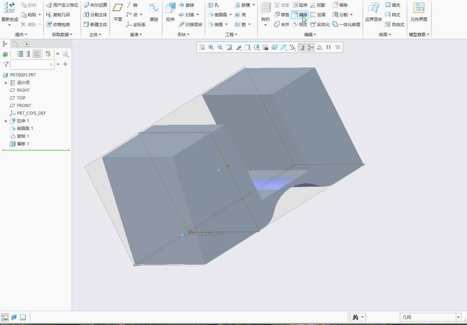Toggle the 3D dragger display in graphics toolbar
This screenshot has width=467, height=325.
(311, 47)
